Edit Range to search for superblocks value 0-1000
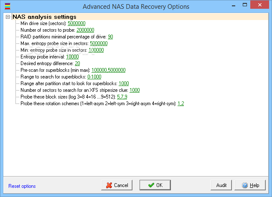This screenshot has width=272, height=197. [x=94, y=77]
